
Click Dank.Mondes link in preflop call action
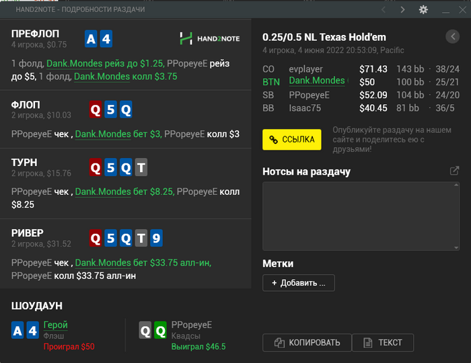102,77
